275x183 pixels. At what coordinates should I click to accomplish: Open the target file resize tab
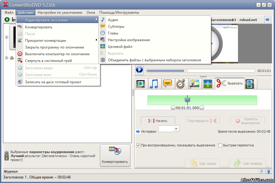pyautogui.click(x=208, y=84)
